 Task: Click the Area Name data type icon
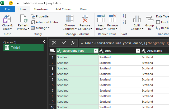(144, 51)
